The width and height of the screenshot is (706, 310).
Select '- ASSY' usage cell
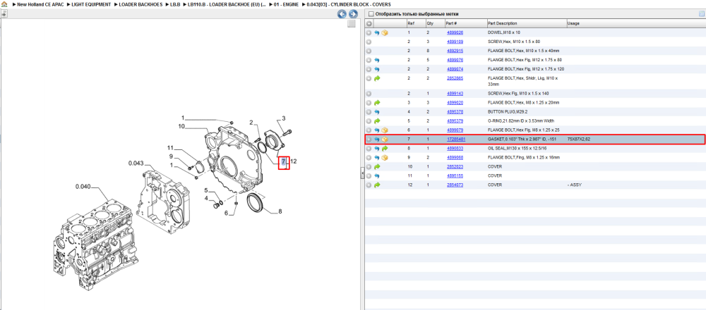(x=573, y=185)
